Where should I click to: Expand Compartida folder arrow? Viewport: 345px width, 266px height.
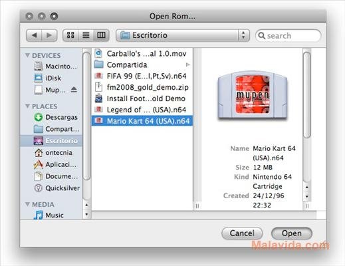(188, 65)
